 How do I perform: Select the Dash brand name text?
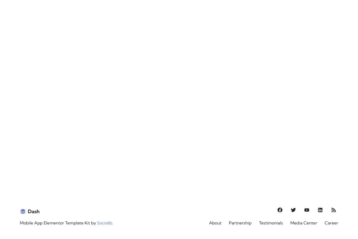point(34,212)
